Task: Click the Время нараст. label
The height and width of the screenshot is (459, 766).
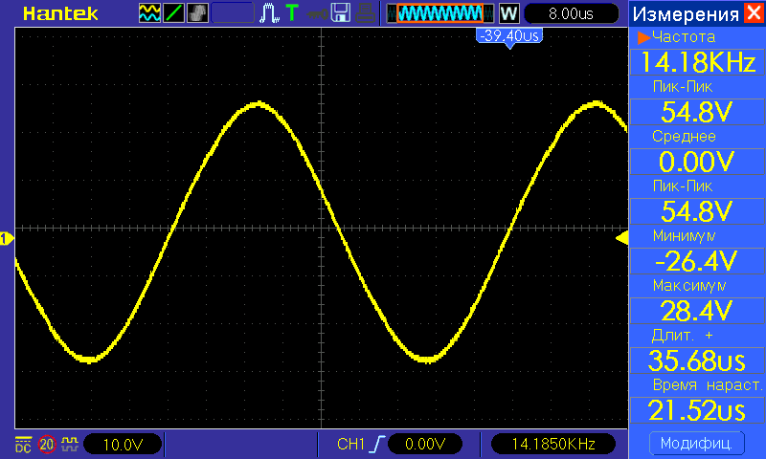Action: pos(708,385)
